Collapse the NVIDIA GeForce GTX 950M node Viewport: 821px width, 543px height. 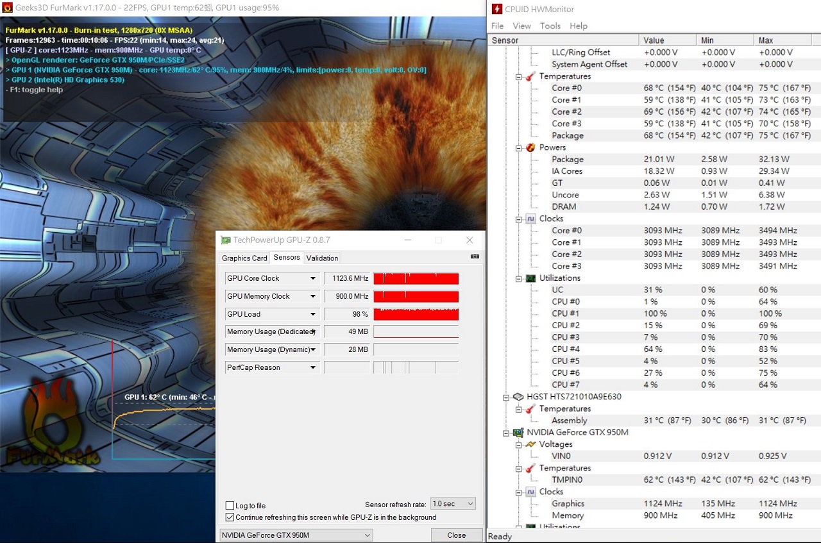tap(506, 432)
